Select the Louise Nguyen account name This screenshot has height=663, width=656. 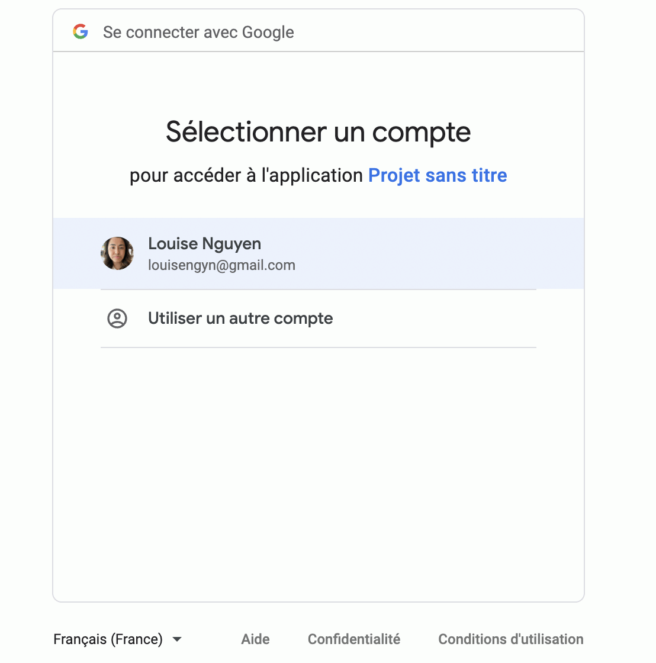(x=204, y=244)
